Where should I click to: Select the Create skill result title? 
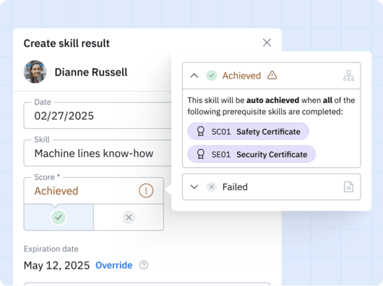coord(66,43)
